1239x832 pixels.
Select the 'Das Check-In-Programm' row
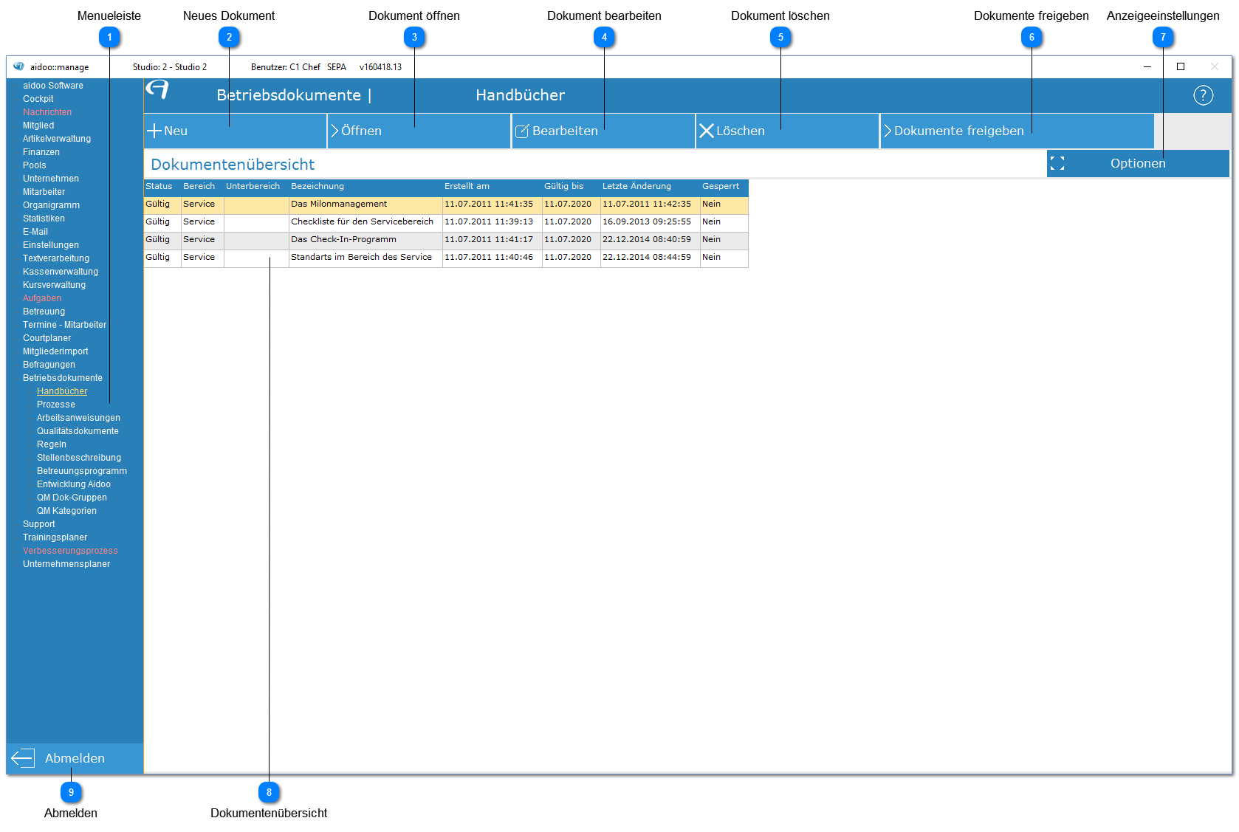[x=446, y=240]
